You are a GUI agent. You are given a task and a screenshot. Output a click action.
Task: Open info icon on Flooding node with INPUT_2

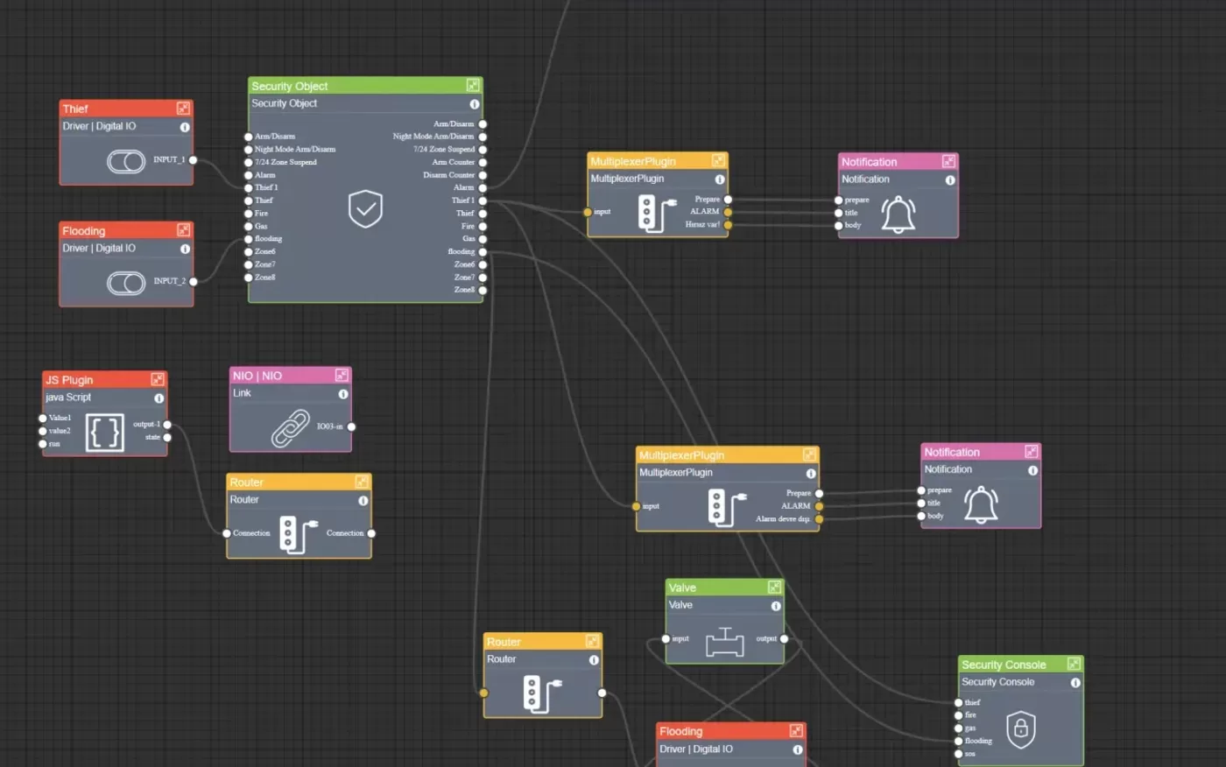point(185,249)
